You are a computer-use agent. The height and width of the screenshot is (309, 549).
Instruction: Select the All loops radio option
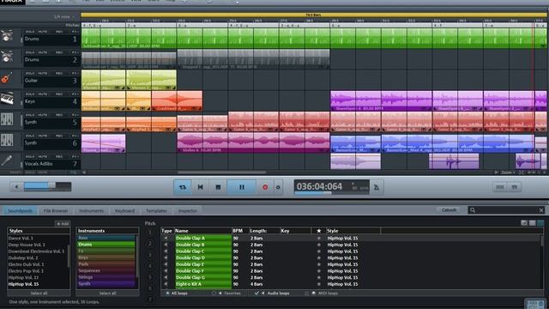click(x=167, y=294)
